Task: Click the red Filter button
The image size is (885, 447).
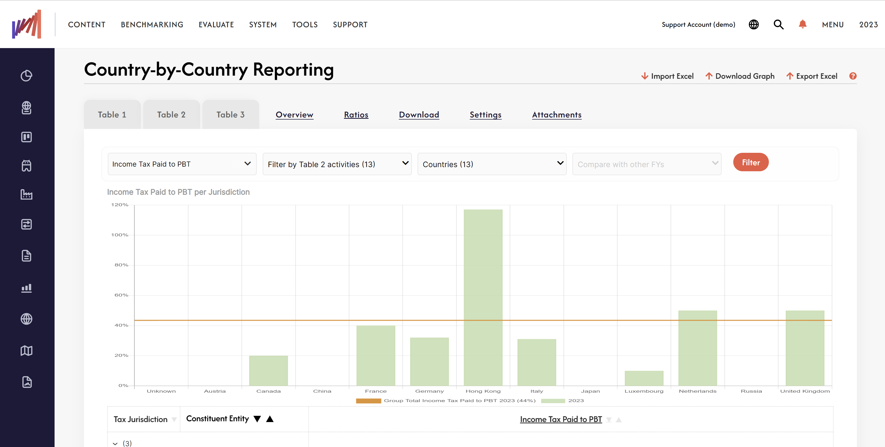Action: click(x=751, y=162)
